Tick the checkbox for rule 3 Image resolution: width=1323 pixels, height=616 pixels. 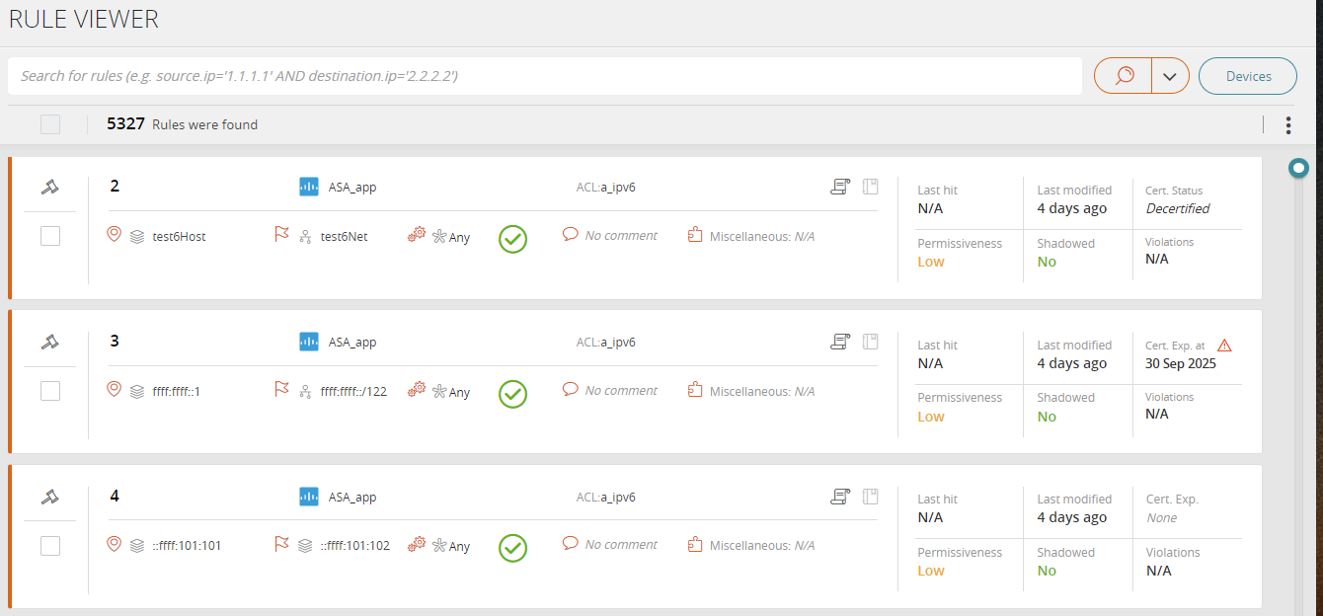tap(50, 391)
